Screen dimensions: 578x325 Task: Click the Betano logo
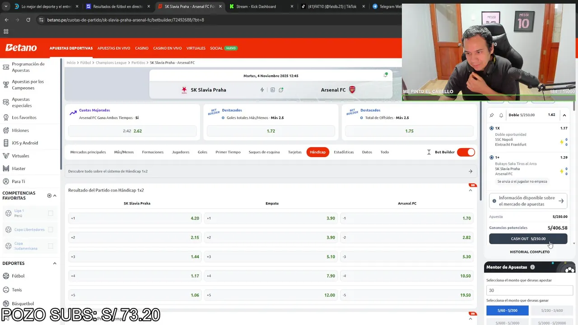pyautogui.click(x=21, y=48)
